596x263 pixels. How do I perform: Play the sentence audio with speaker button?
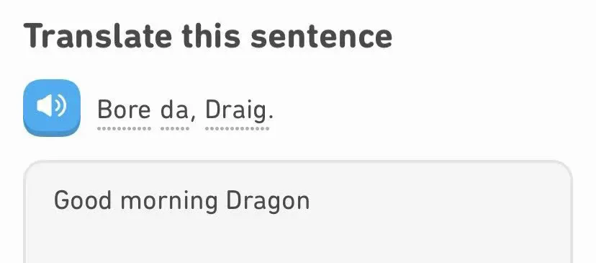[x=52, y=107]
